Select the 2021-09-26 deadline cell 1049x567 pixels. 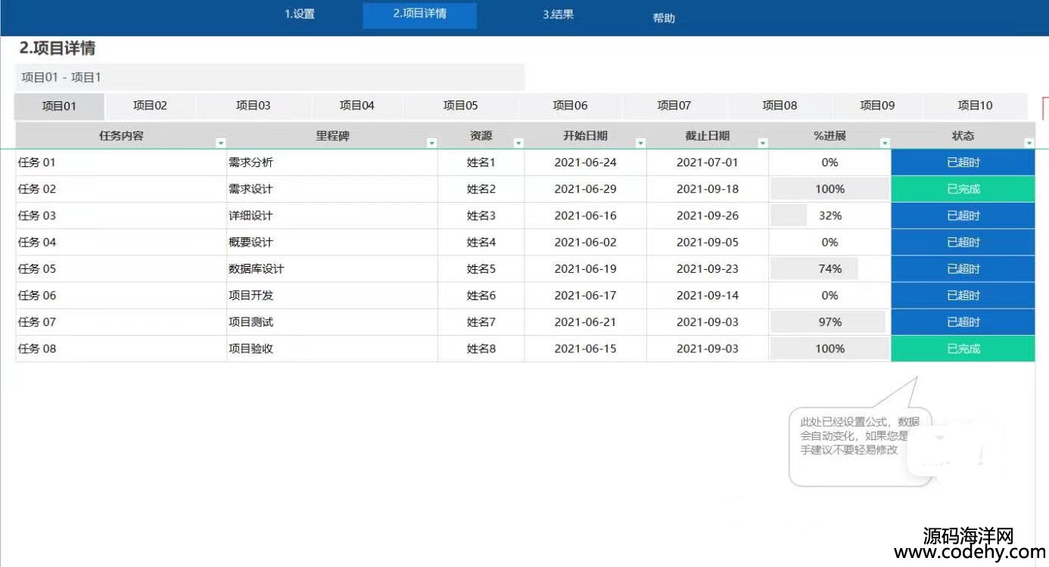pyautogui.click(x=707, y=215)
